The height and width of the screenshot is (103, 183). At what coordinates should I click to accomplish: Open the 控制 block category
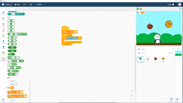[x=3, y=36]
